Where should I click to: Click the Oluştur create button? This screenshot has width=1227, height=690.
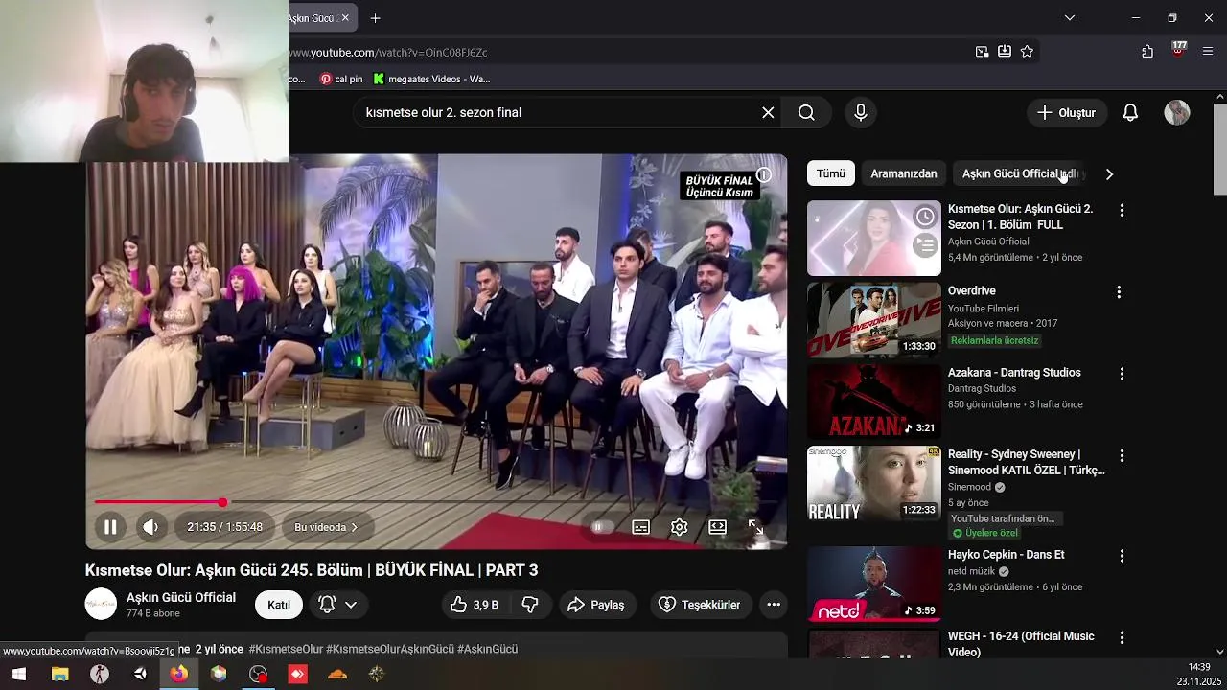click(x=1066, y=112)
